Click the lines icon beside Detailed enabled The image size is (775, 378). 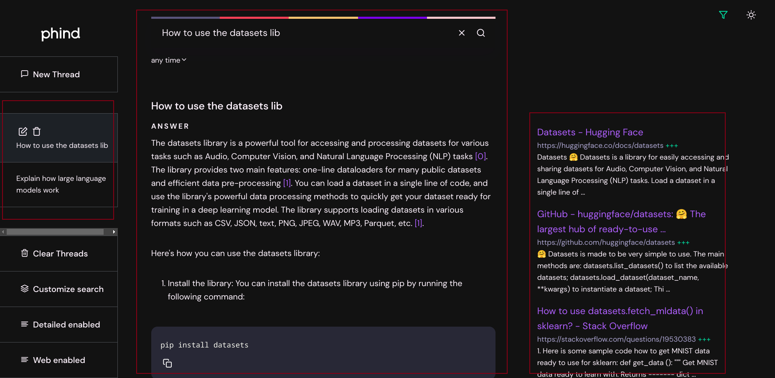coord(25,324)
